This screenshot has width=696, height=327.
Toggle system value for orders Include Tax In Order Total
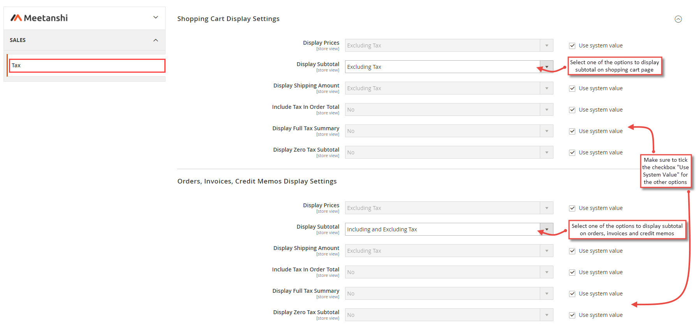pos(572,273)
